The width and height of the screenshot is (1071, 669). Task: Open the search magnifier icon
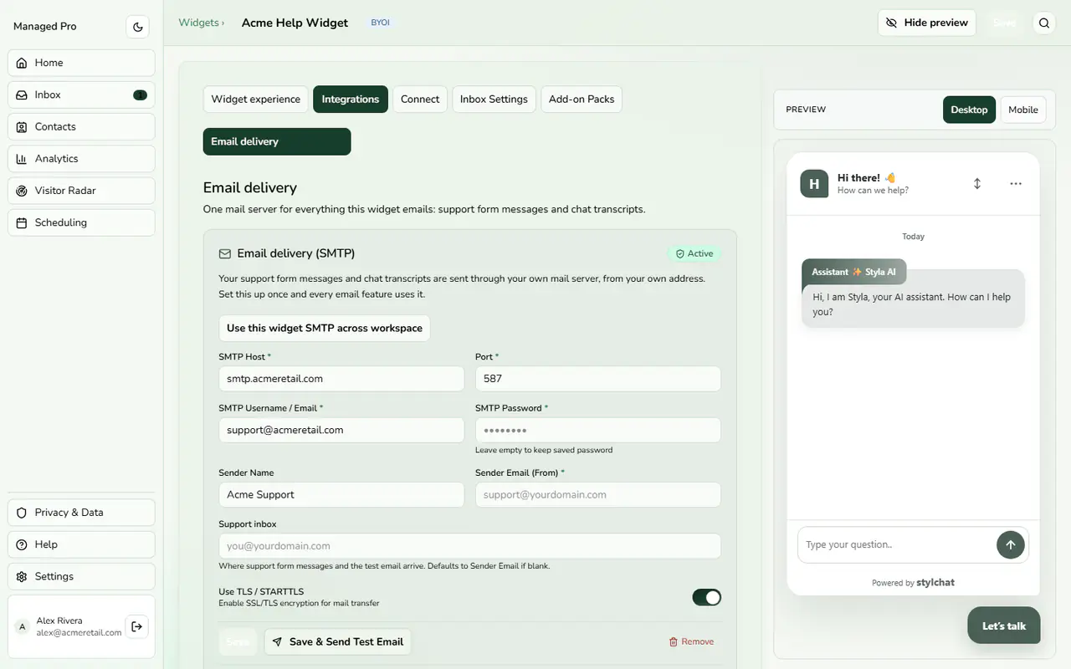click(x=1044, y=23)
